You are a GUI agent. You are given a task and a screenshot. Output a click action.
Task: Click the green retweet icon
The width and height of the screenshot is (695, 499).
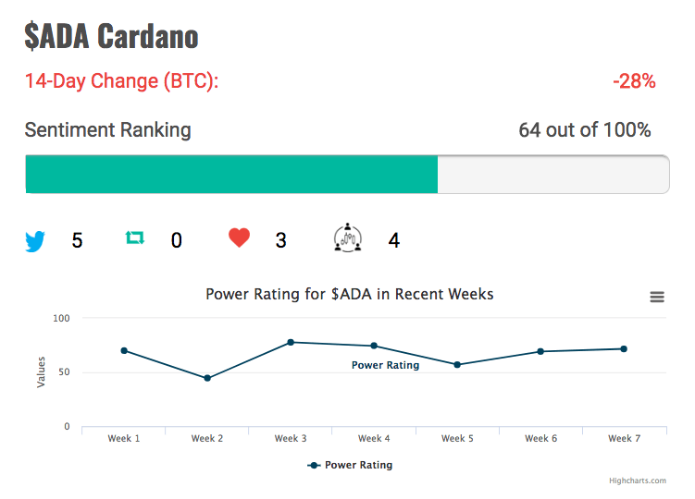pos(135,238)
